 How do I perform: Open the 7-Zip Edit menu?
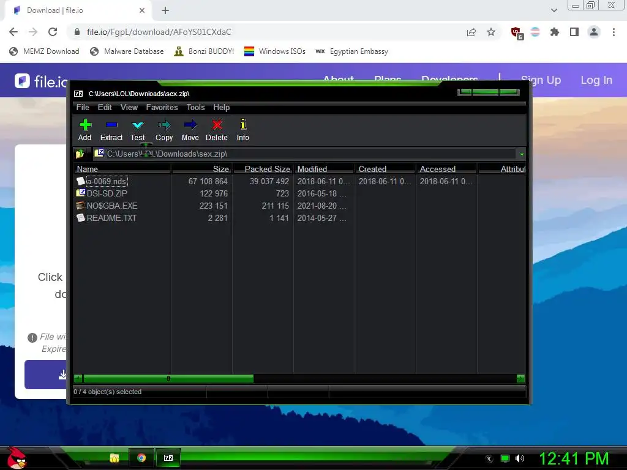tap(105, 108)
